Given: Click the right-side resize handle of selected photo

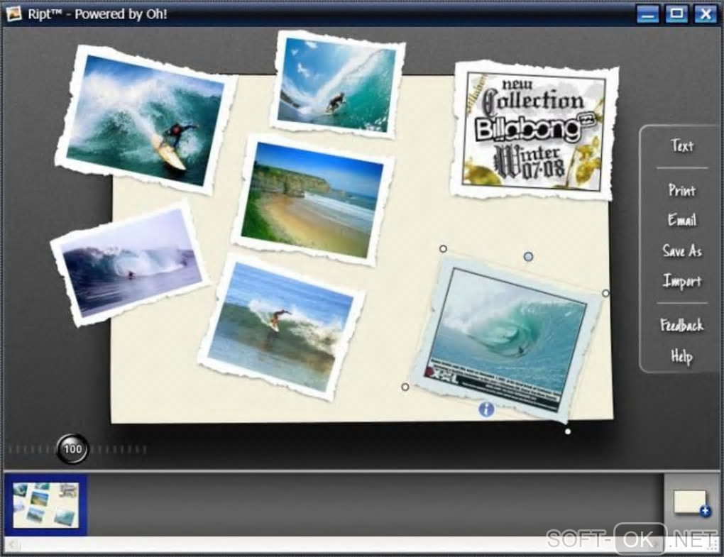Looking at the screenshot, I should (x=605, y=293).
